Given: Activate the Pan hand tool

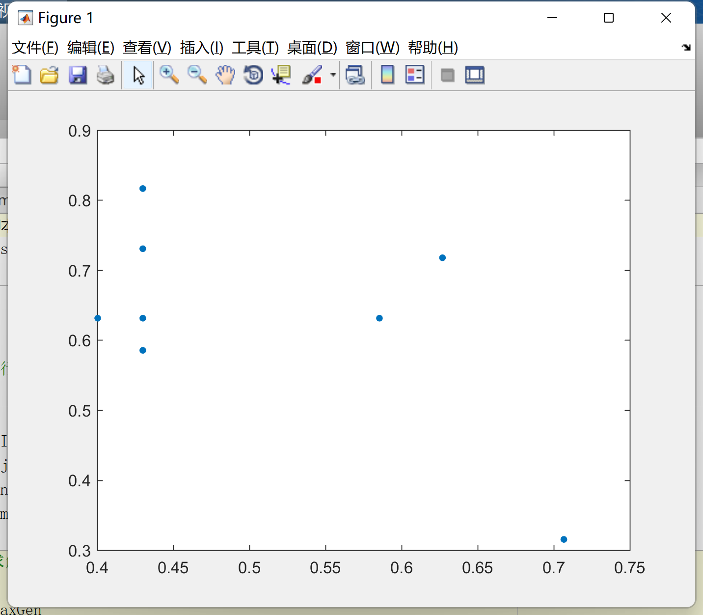Looking at the screenshot, I should tap(225, 75).
